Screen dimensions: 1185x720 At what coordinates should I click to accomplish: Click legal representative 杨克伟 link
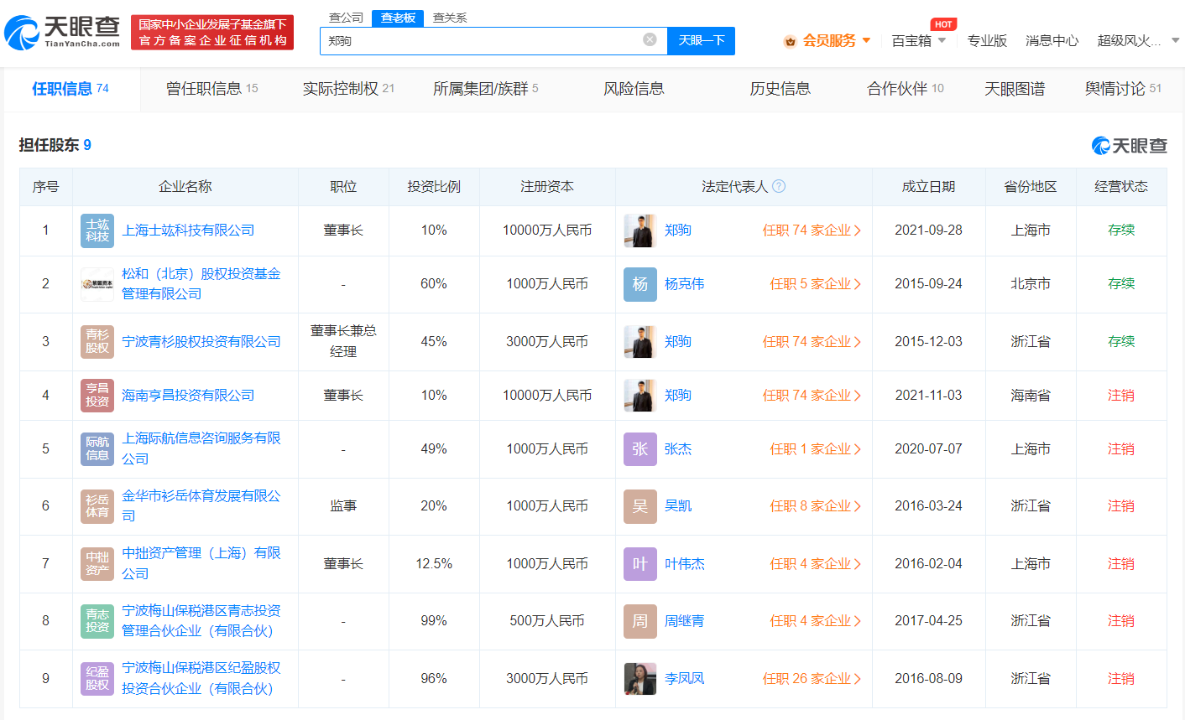(x=685, y=283)
